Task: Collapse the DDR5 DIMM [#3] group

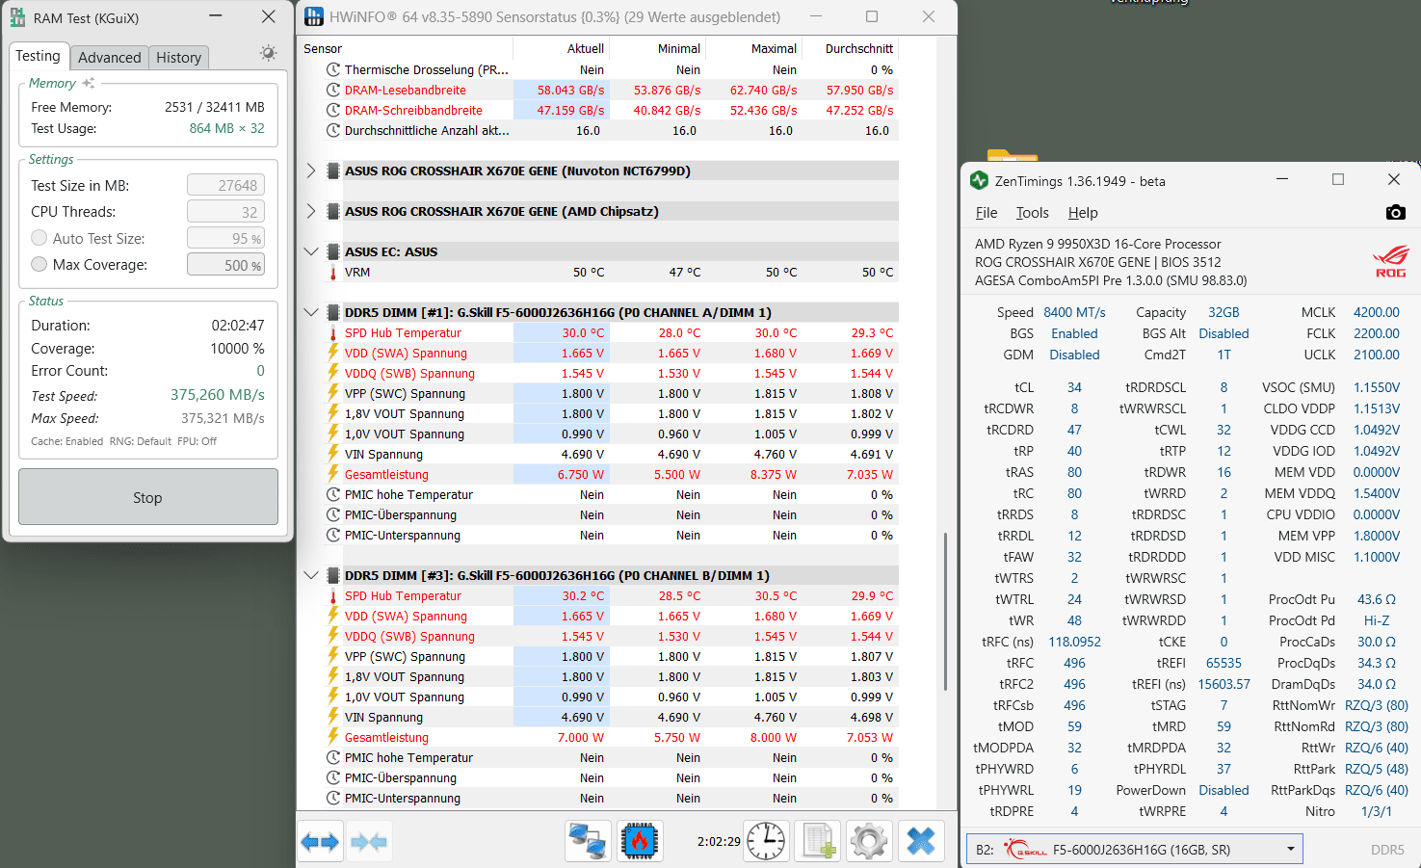Action: pyautogui.click(x=310, y=575)
